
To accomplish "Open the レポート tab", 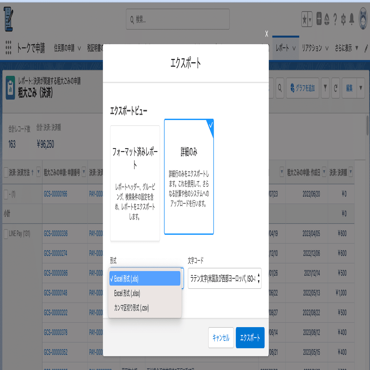I will (282, 48).
